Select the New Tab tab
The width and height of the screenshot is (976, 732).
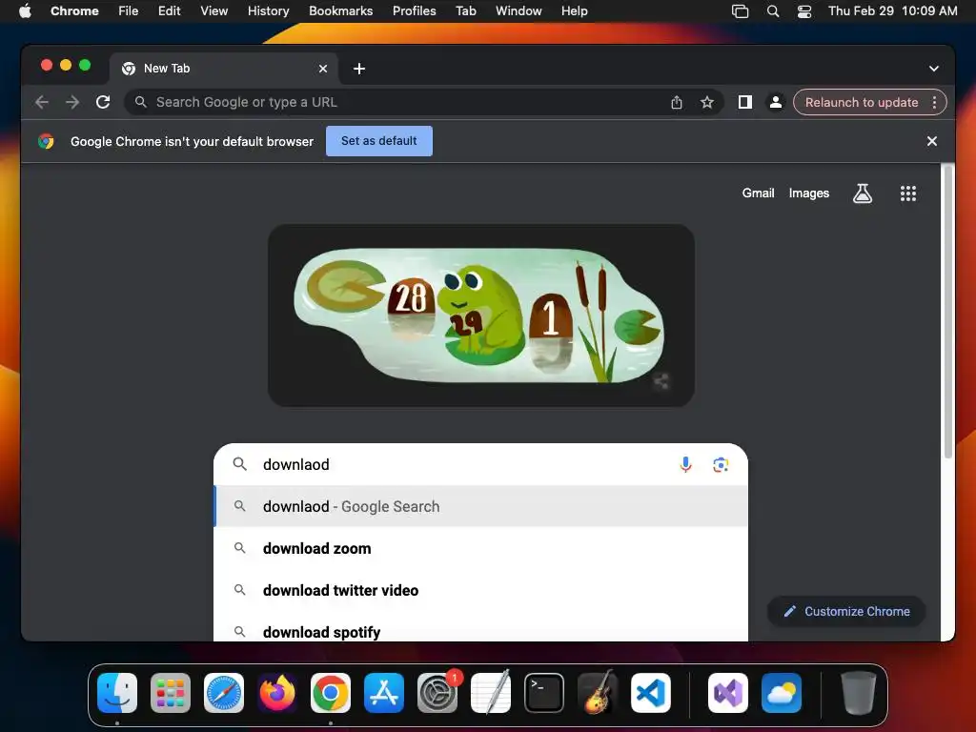point(224,69)
